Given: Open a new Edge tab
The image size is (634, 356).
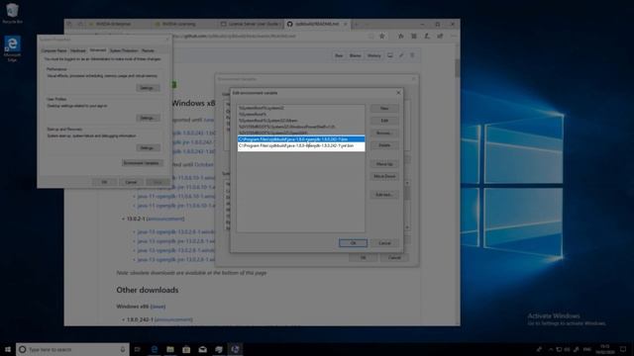Looking at the screenshot, I should (x=357, y=24).
